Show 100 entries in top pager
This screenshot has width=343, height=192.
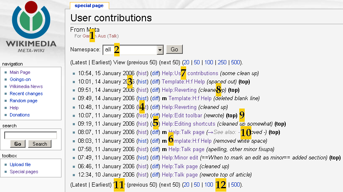[x=209, y=63]
